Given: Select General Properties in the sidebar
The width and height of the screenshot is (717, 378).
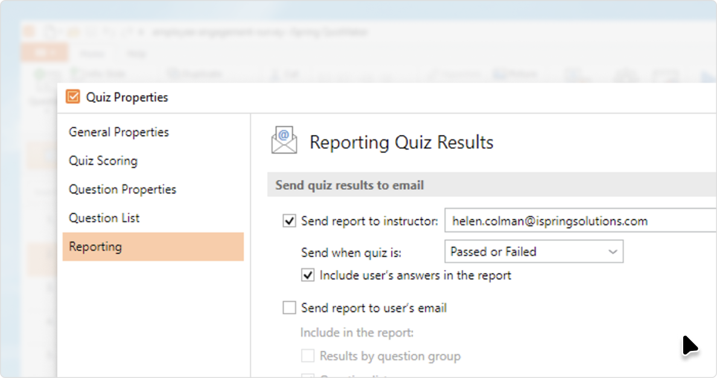Looking at the screenshot, I should [x=118, y=132].
